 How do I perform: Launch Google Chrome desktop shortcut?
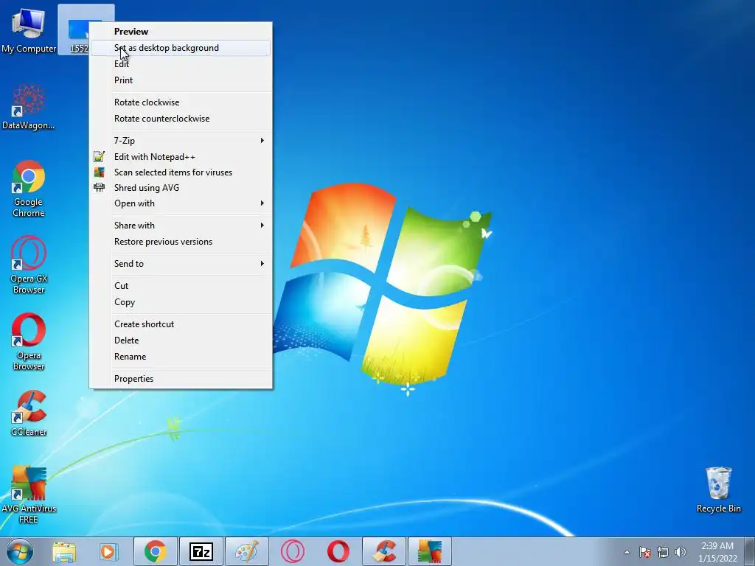pos(29,189)
